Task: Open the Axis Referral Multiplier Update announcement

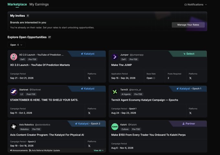Action: point(44,150)
